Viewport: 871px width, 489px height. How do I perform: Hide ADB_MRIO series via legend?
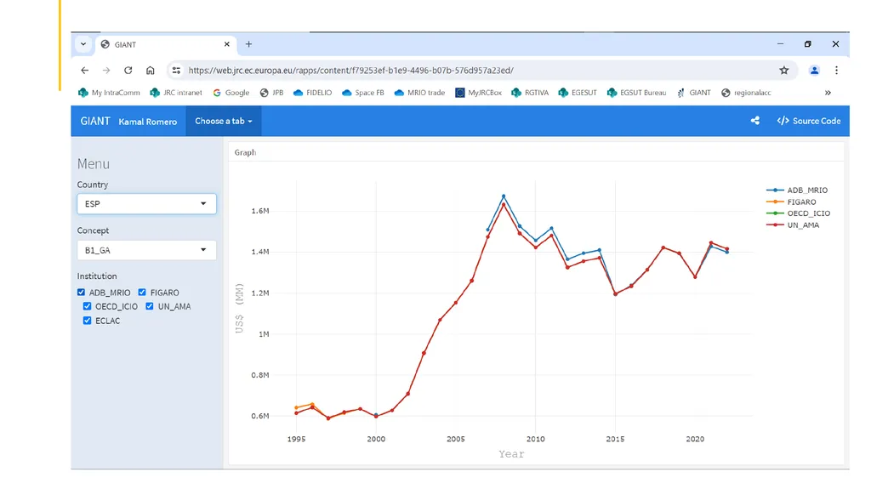(797, 190)
